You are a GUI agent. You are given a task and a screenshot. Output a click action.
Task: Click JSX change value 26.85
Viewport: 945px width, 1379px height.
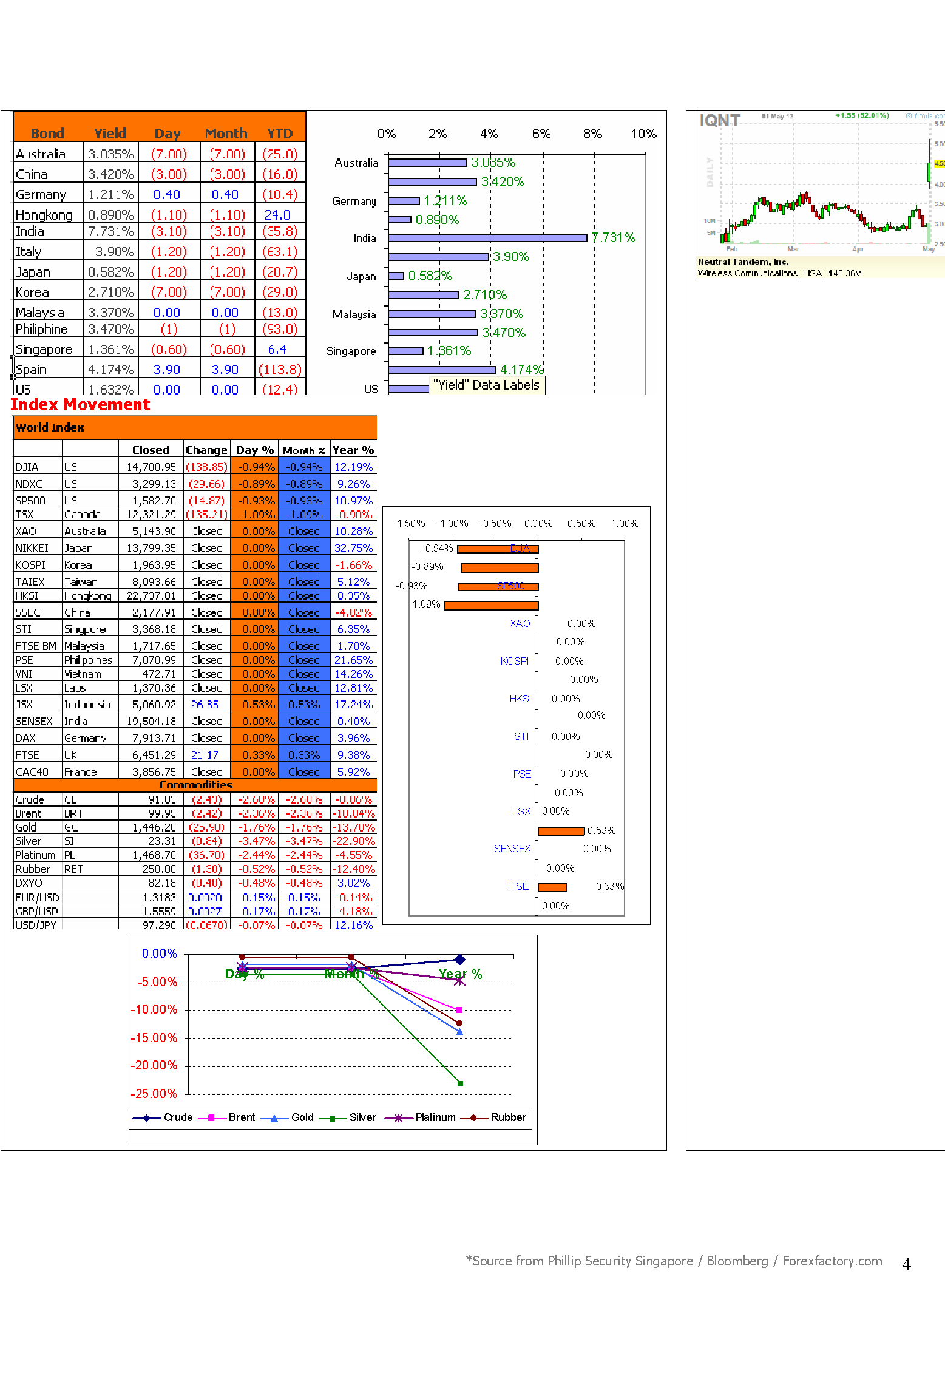pos(205,705)
